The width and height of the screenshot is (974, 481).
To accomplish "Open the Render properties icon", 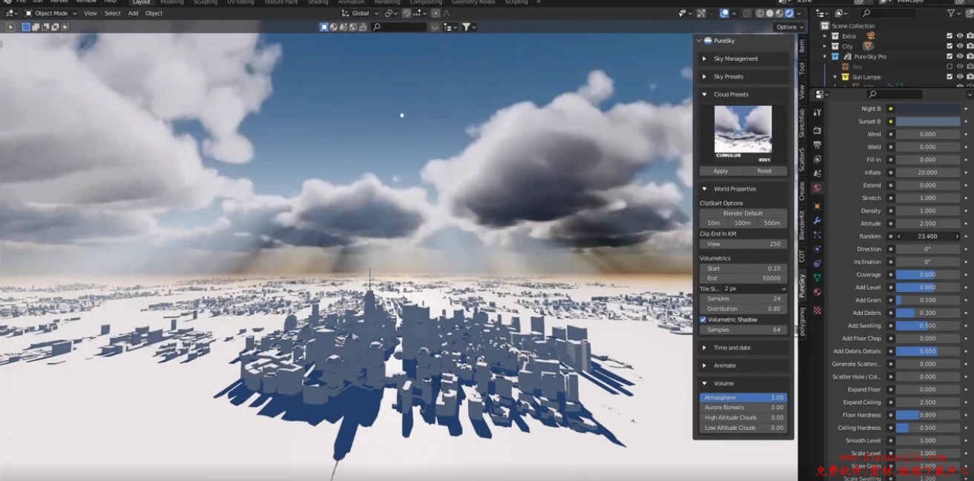I will 817,130.
